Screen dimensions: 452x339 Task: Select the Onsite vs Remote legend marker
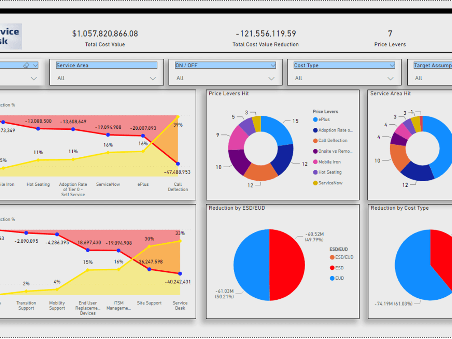315,151
